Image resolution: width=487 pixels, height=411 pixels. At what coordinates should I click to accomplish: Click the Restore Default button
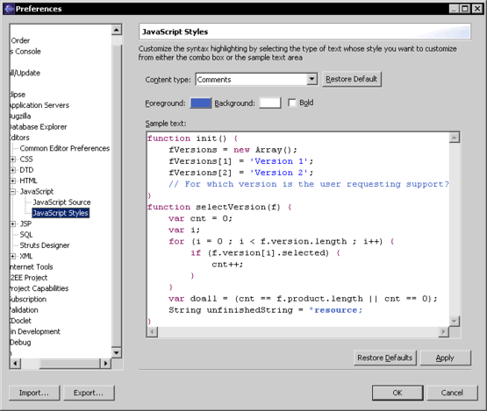coord(352,79)
